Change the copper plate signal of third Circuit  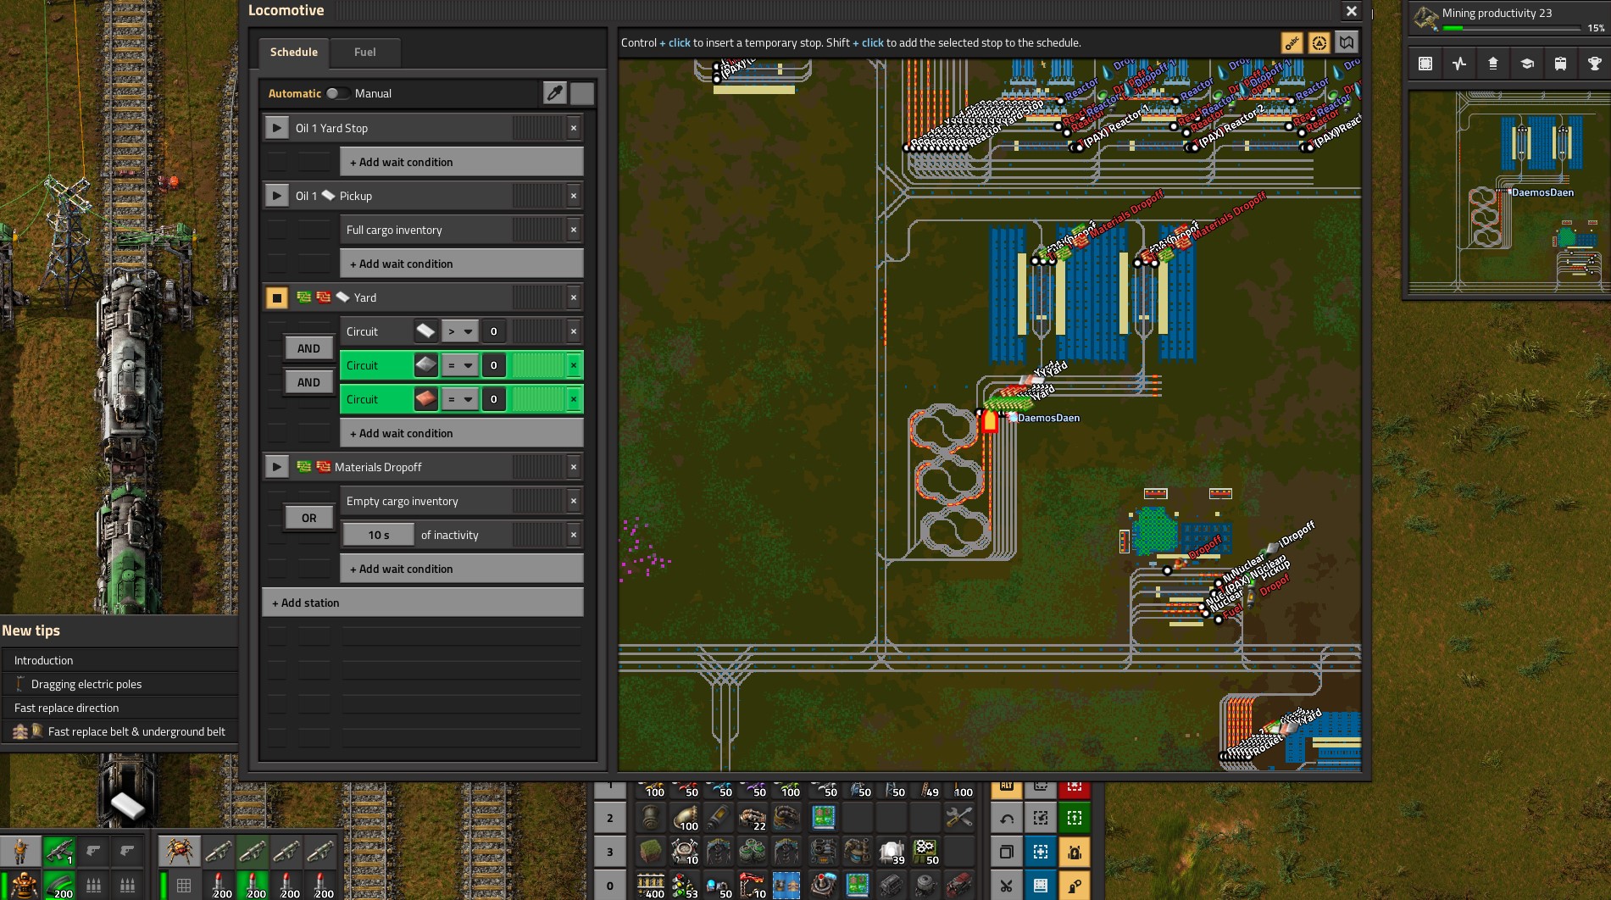click(x=425, y=399)
